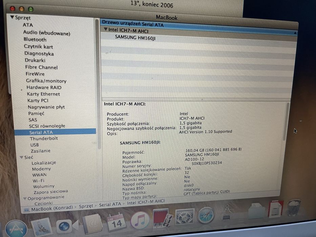Collapse the Oprogramowanie section triangle
Viewport: 316px width, 237px height.
click(25, 198)
